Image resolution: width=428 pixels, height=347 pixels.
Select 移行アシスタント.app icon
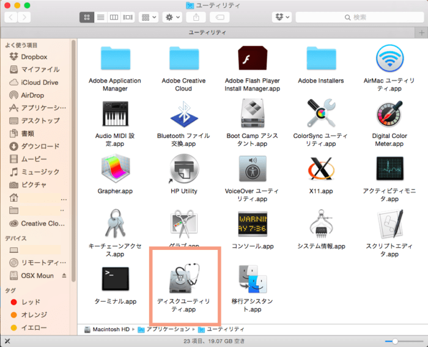(x=253, y=279)
